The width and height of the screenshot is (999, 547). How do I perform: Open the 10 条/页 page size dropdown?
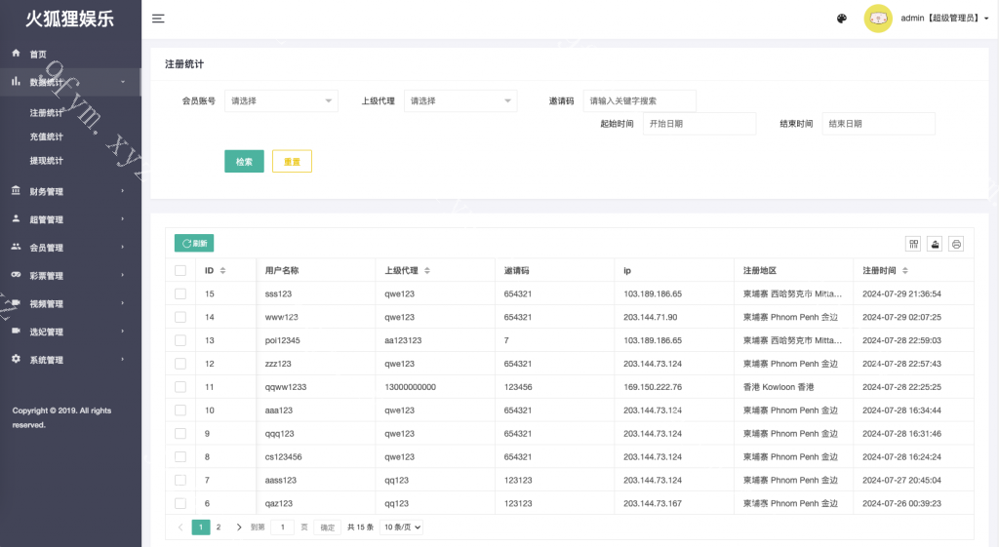pos(401,527)
